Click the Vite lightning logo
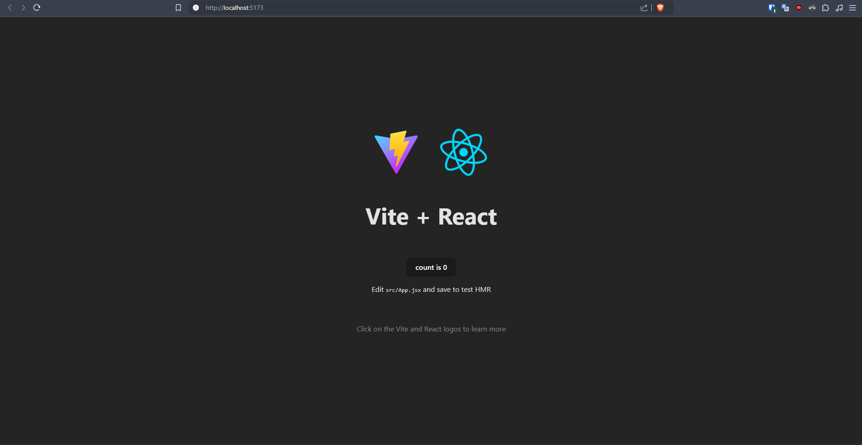The height and width of the screenshot is (445, 862). pos(396,152)
